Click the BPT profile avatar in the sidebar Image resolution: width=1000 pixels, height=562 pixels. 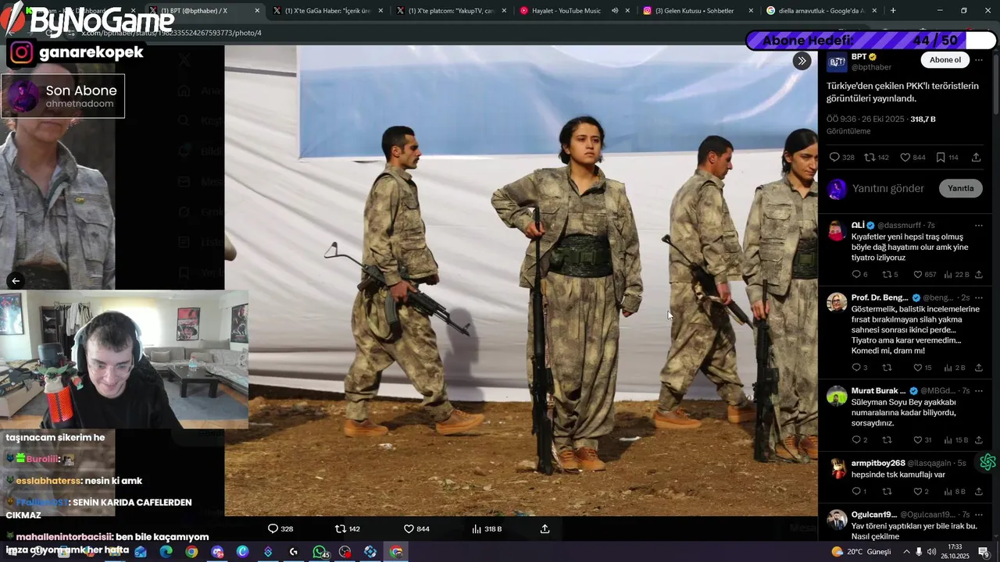click(x=837, y=62)
